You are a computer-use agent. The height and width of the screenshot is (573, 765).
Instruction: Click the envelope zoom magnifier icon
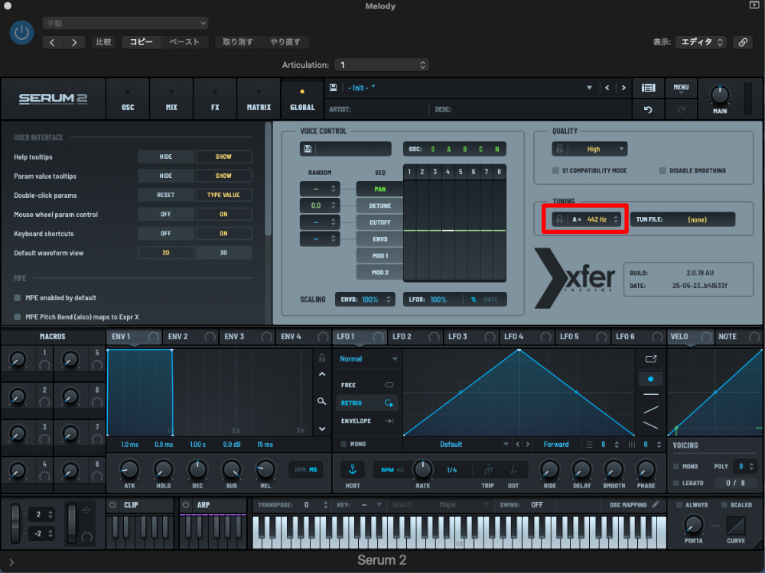tap(322, 401)
